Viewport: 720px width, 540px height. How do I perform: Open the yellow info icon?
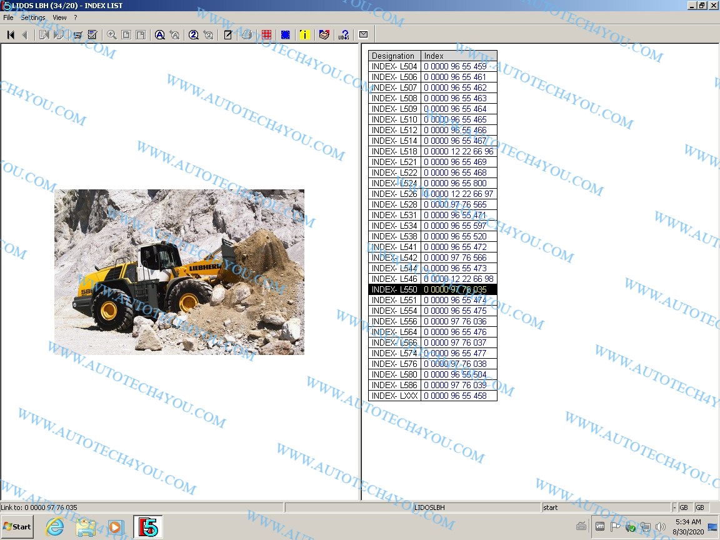click(x=304, y=35)
